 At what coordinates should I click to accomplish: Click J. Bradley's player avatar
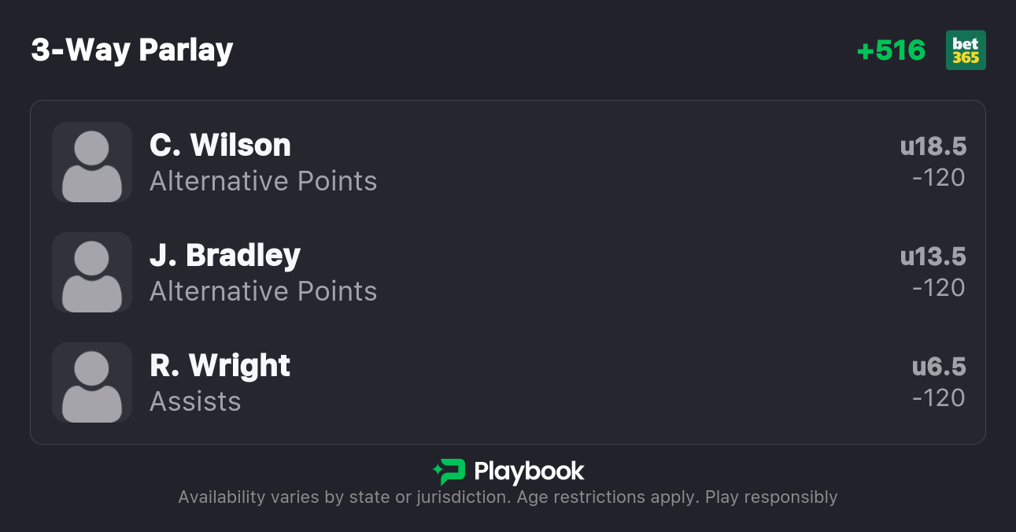click(x=92, y=272)
